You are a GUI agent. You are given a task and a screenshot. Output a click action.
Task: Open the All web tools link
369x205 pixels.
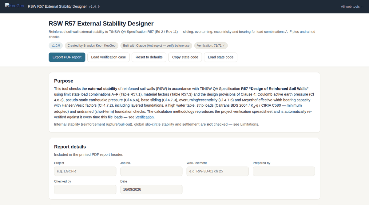pos(352,6)
